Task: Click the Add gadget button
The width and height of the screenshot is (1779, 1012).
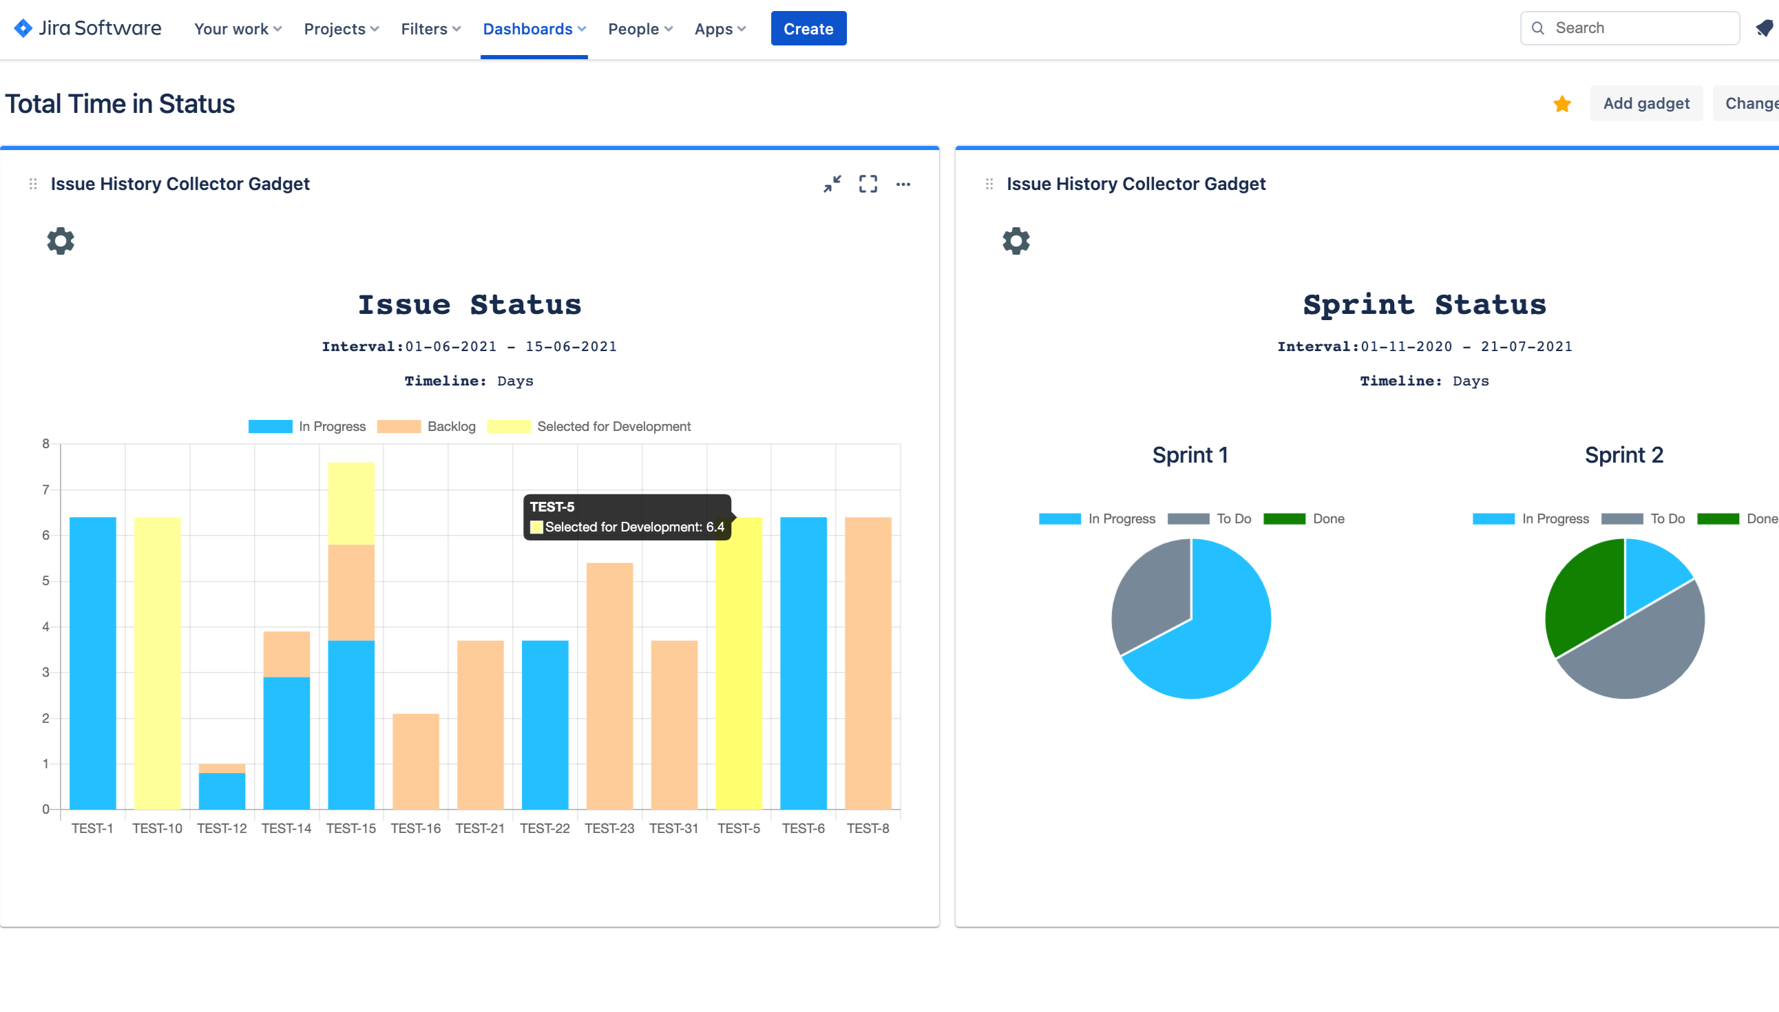Action: pyautogui.click(x=1645, y=103)
